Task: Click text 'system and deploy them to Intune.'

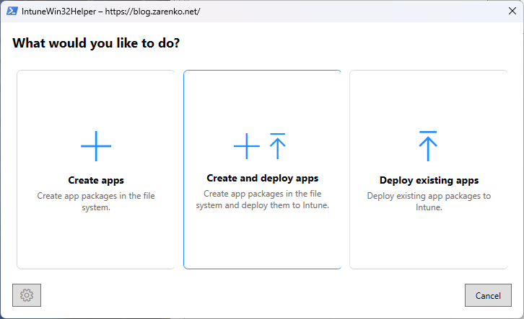Action: 262,205
